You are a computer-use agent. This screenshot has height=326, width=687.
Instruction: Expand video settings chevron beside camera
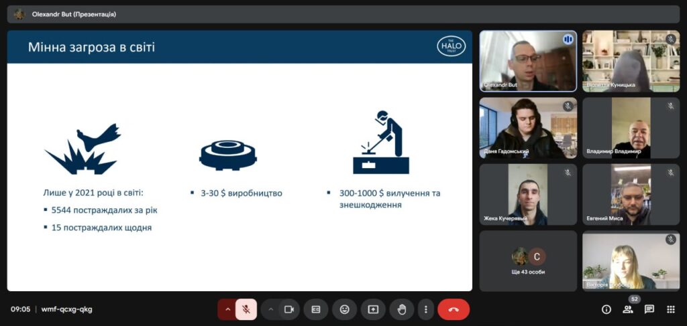point(271,309)
